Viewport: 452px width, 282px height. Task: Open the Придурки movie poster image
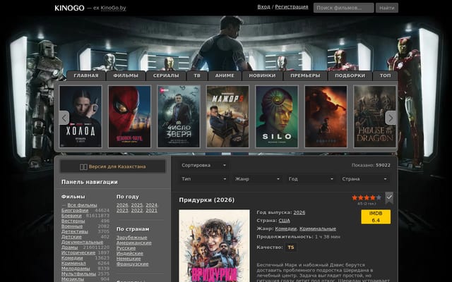[x=214, y=246]
